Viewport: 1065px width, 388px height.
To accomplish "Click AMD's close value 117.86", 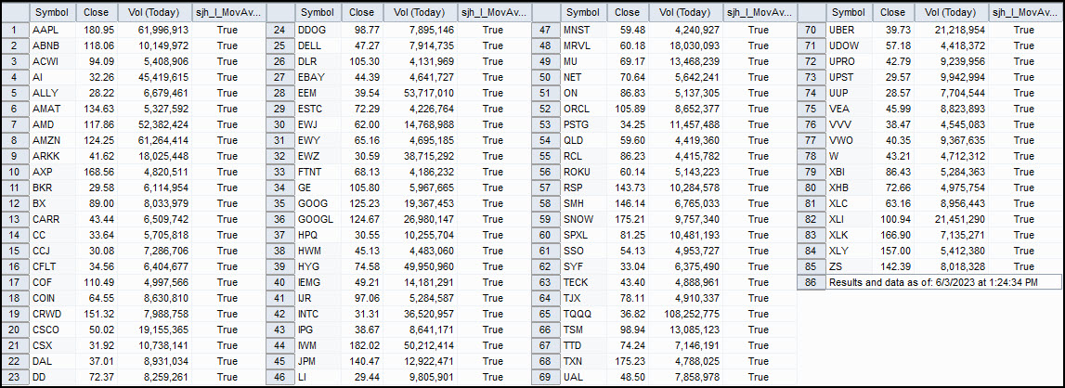I will (x=97, y=124).
